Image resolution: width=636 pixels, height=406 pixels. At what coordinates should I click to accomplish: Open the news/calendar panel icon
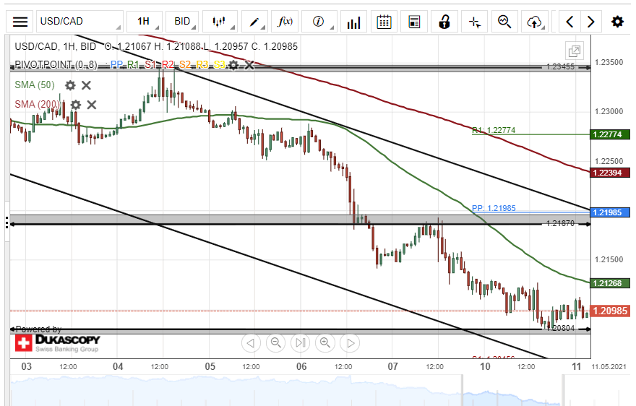(x=414, y=22)
